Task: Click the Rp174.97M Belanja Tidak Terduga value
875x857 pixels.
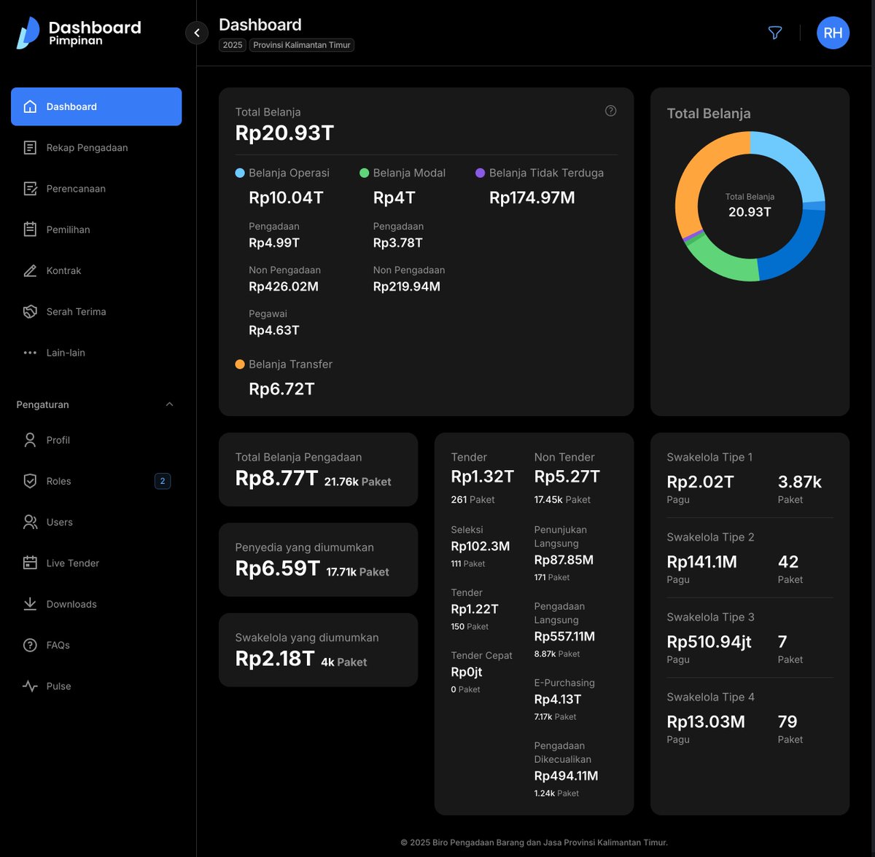Action: point(532,197)
